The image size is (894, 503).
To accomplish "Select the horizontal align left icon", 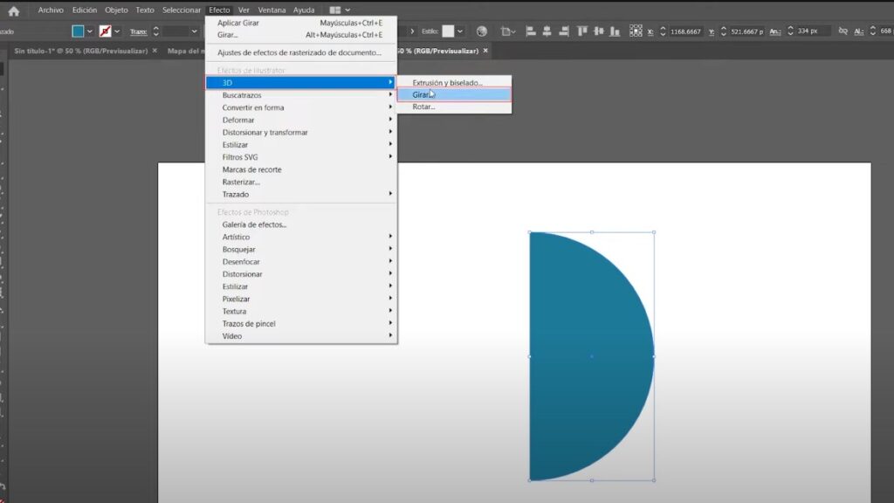I will 532,31.
